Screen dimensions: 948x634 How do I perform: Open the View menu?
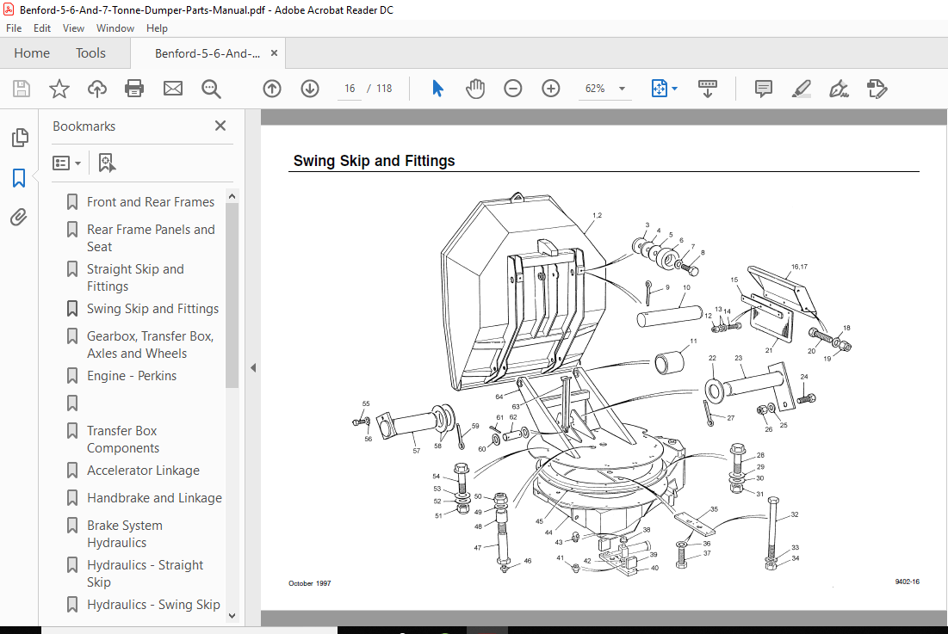(x=73, y=28)
